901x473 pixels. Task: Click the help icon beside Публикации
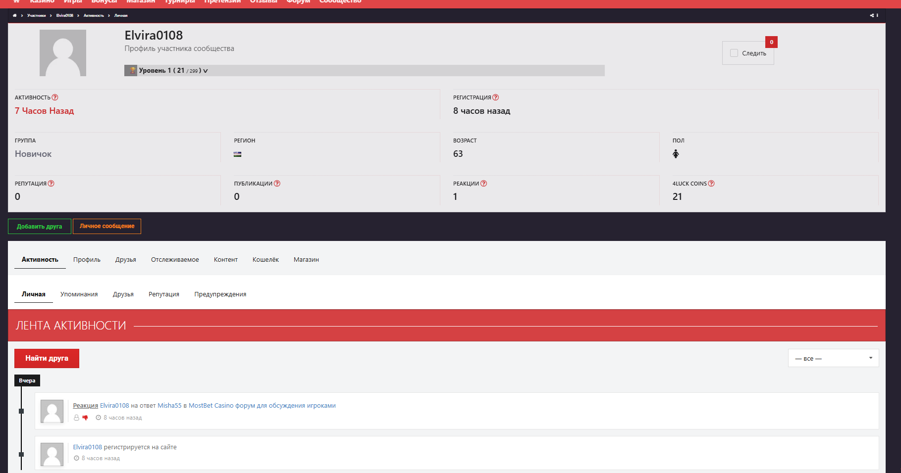click(x=277, y=184)
